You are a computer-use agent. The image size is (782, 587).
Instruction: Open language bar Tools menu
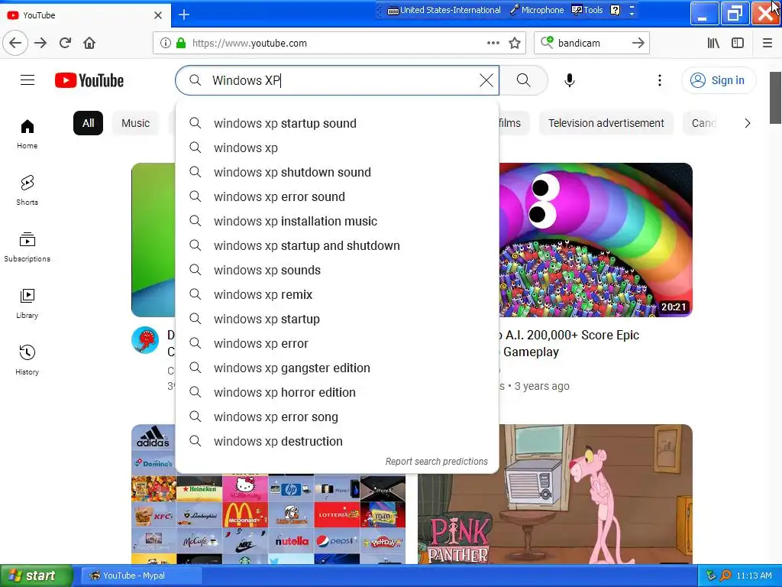[587, 10]
